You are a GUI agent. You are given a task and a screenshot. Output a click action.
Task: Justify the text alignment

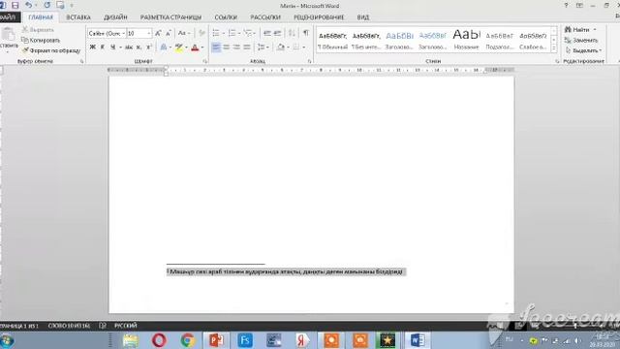[x=247, y=48]
